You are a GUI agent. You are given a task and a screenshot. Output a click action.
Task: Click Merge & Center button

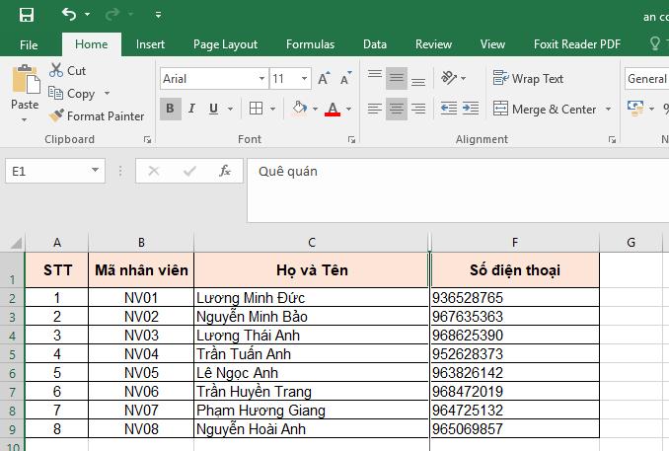pyautogui.click(x=545, y=109)
